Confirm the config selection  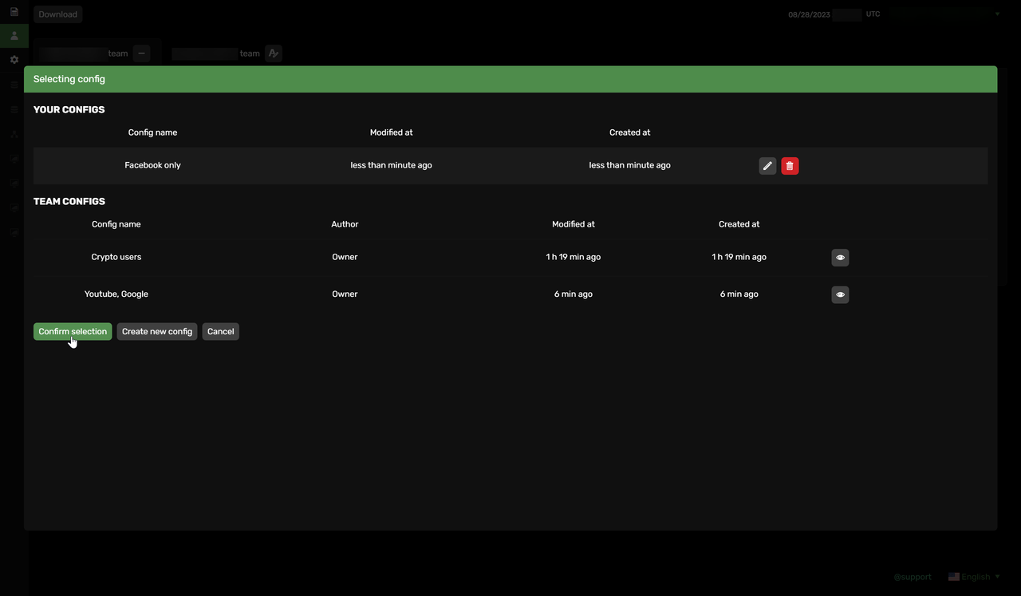tap(73, 331)
